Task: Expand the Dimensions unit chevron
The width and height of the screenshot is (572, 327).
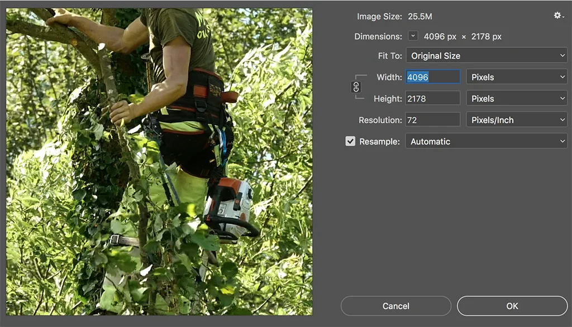Action: click(413, 36)
